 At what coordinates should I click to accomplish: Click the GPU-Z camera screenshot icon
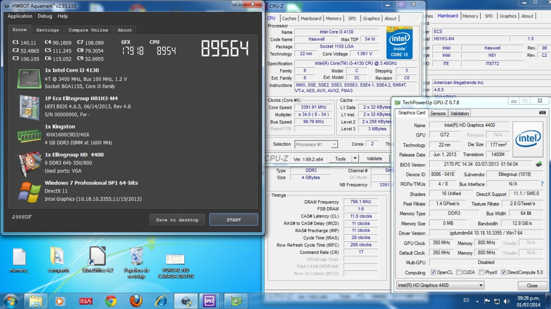point(542,113)
